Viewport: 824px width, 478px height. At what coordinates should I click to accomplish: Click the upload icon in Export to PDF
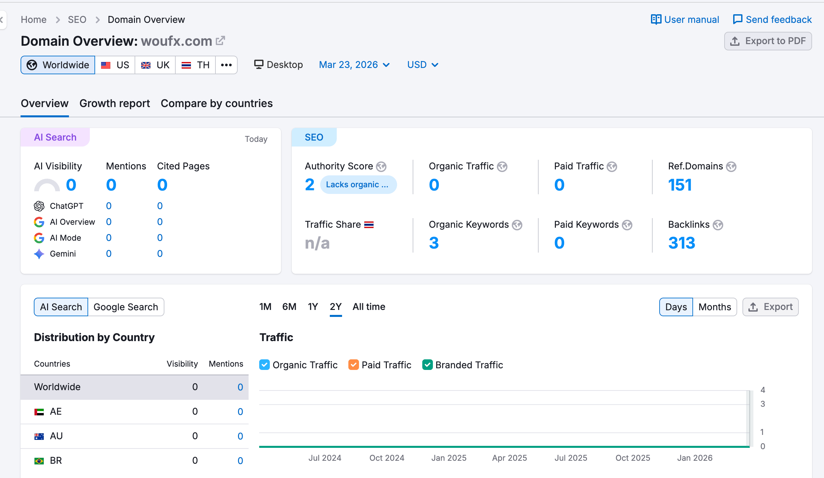[x=735, y=41]
